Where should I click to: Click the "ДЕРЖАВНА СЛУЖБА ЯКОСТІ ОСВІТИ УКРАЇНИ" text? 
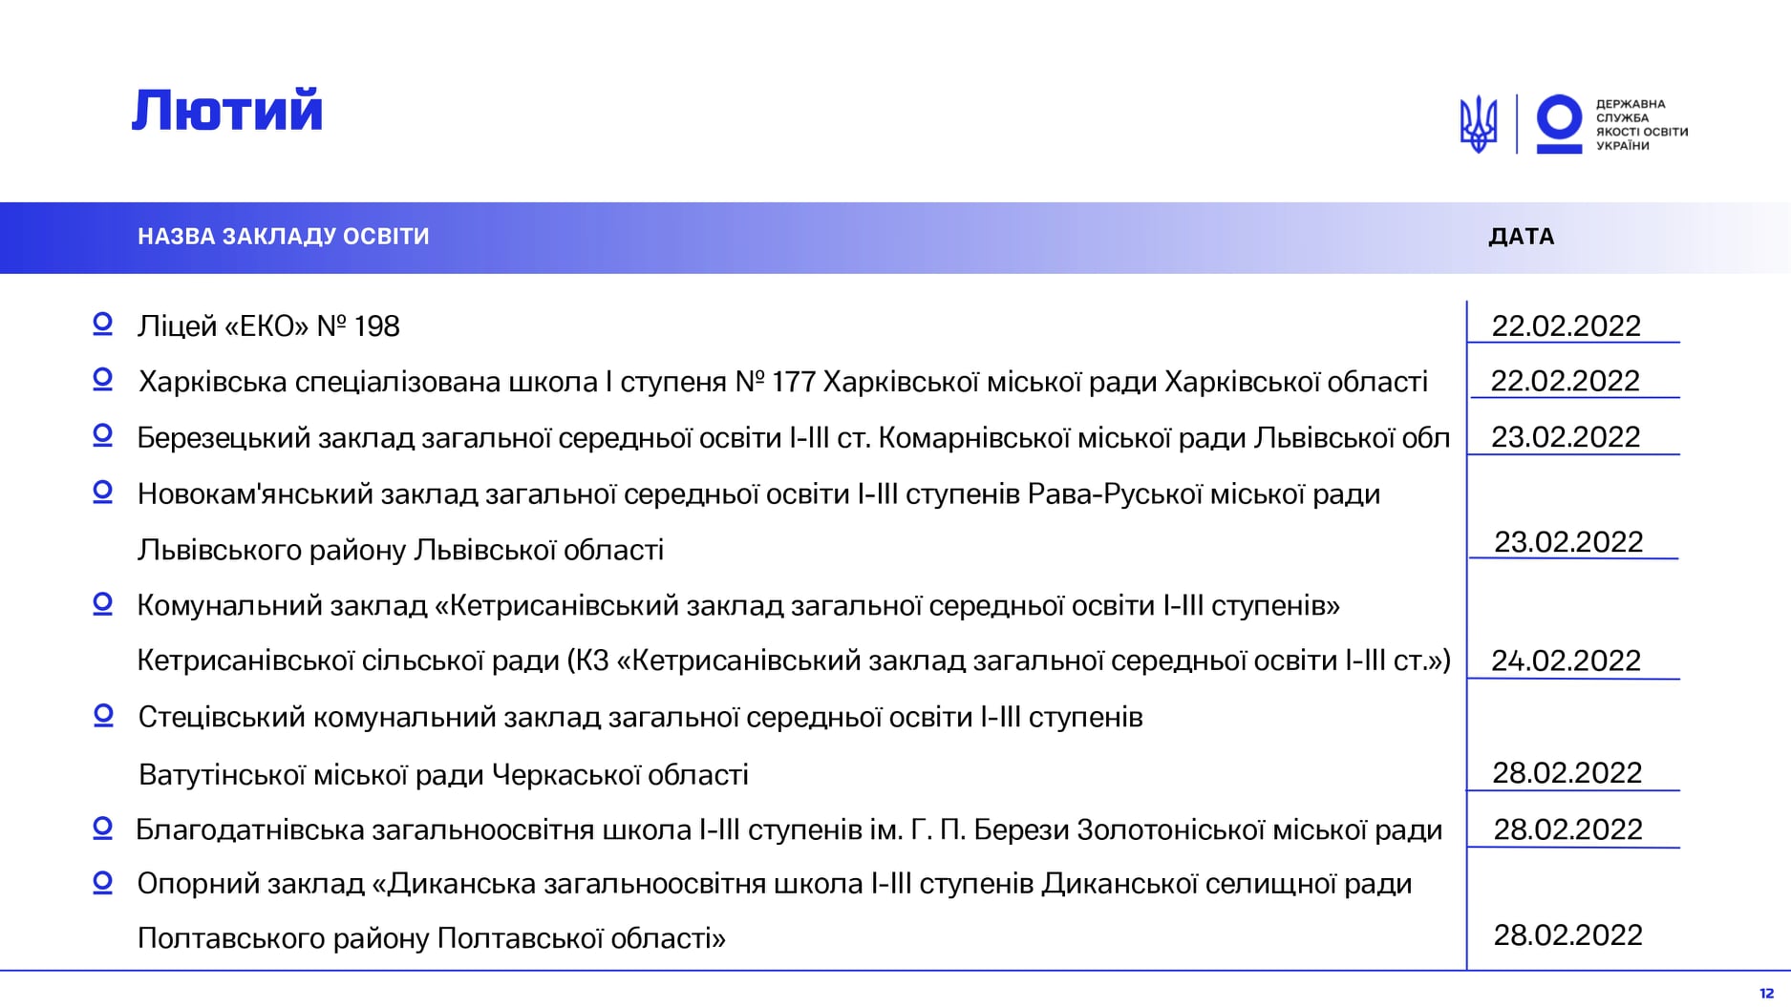[1641, 124]
